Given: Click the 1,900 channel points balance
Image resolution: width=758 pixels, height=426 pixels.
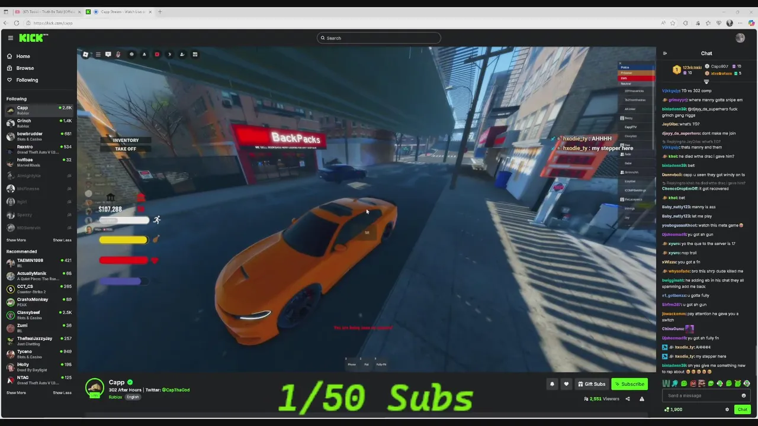Looking at the screenshot, I should click(673, 409).
